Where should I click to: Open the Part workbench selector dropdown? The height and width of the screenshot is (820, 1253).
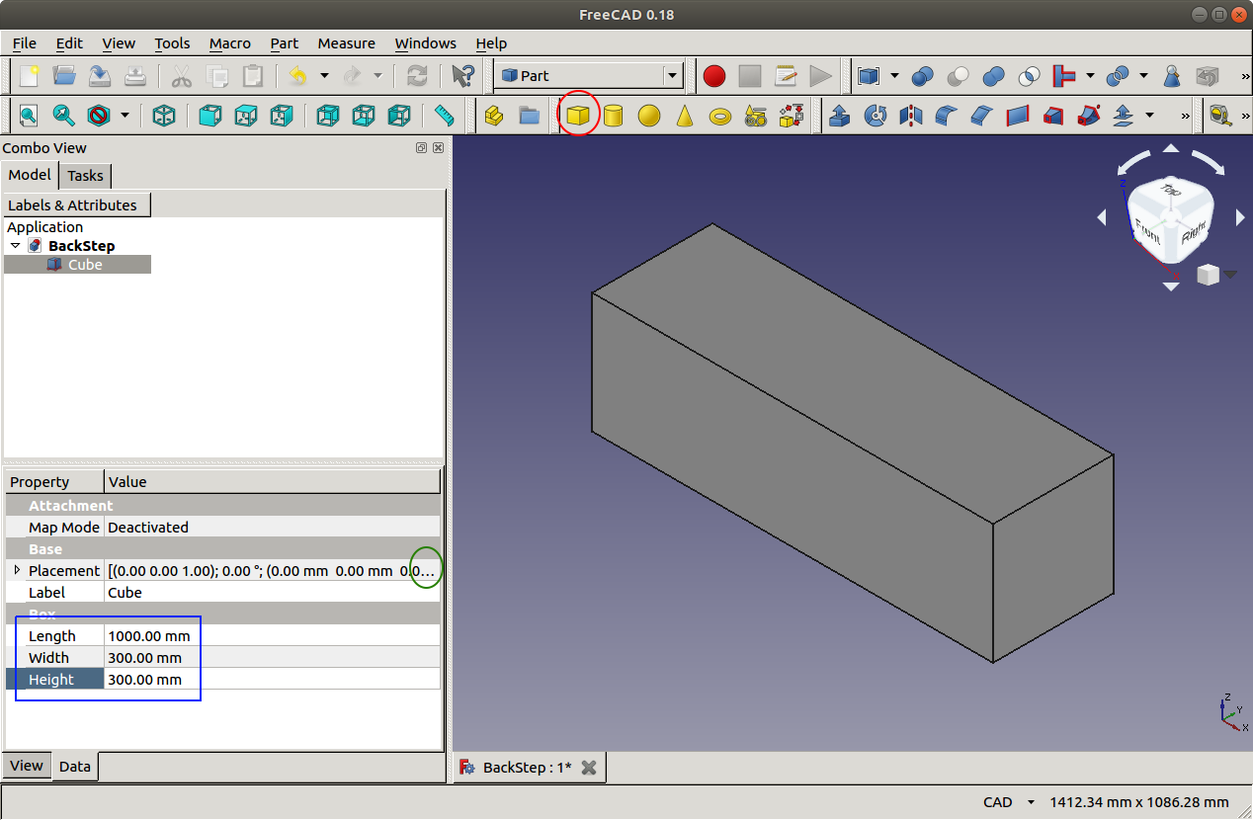[x=673, y=76]
